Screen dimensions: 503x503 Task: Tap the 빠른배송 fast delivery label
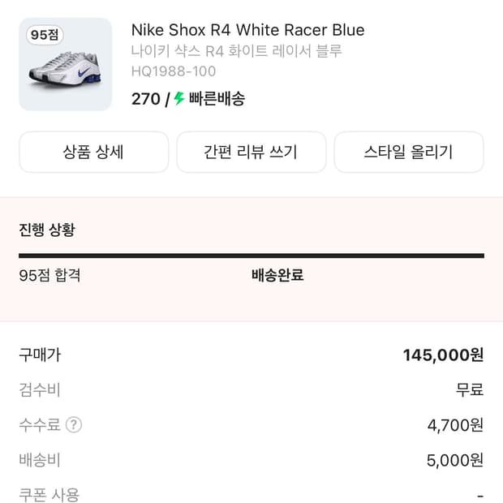tap(217, 99)
